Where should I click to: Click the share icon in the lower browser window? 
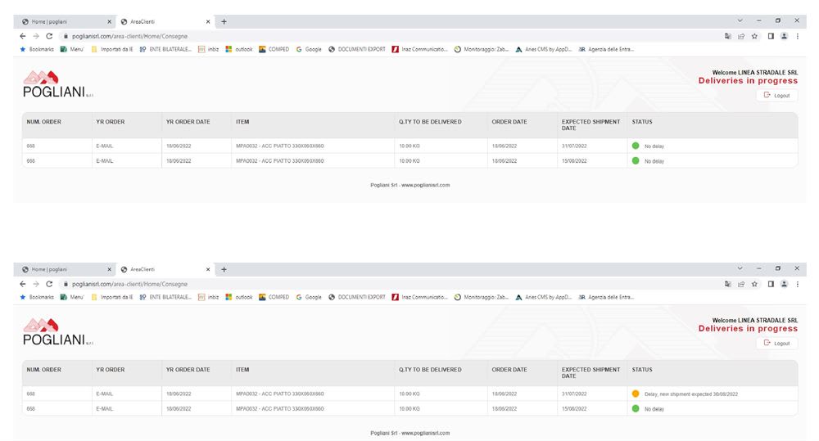point(741,284)
